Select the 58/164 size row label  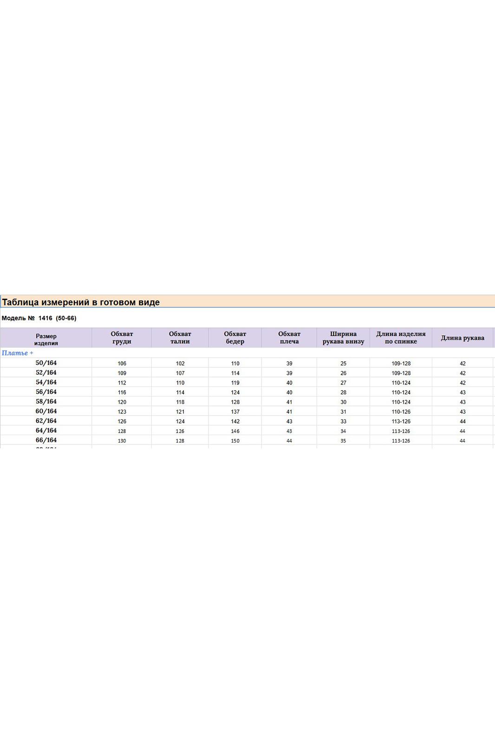46,402
